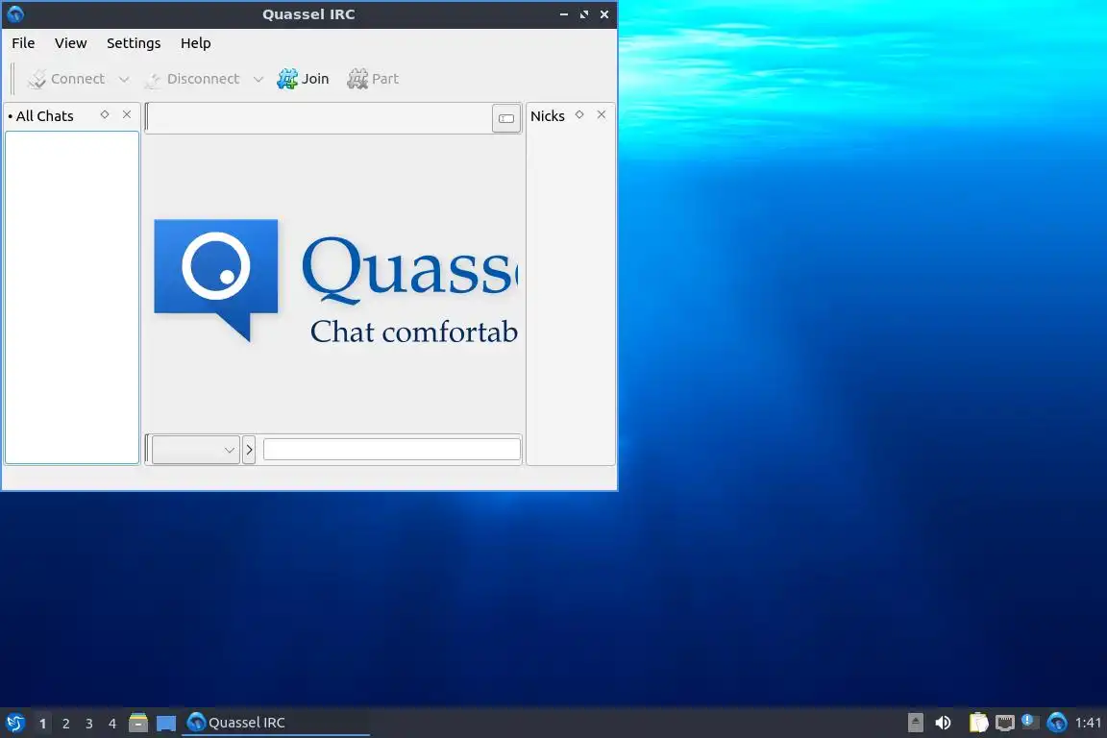1107x738 pixels.
Task: Open the clipboard manager tray icon
Action: pos(978,723)
